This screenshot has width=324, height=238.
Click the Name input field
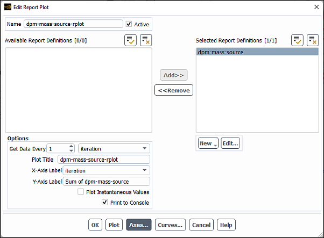73,24
